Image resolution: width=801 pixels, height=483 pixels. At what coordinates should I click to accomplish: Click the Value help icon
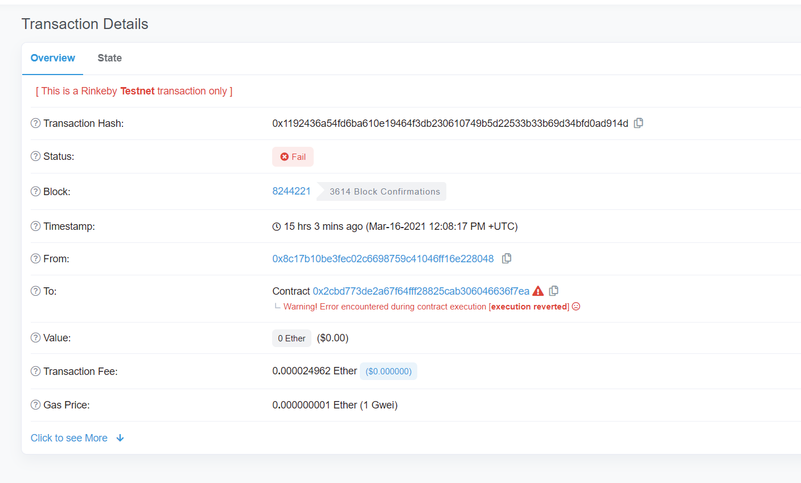click(x=35, y=337)
